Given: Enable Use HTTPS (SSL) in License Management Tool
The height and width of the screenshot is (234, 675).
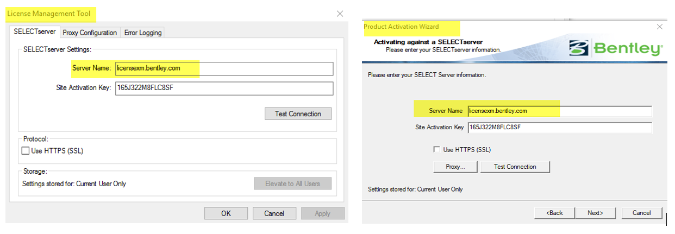Looking at the screenshot, I should pyautogui.click(x=26, y=151).
